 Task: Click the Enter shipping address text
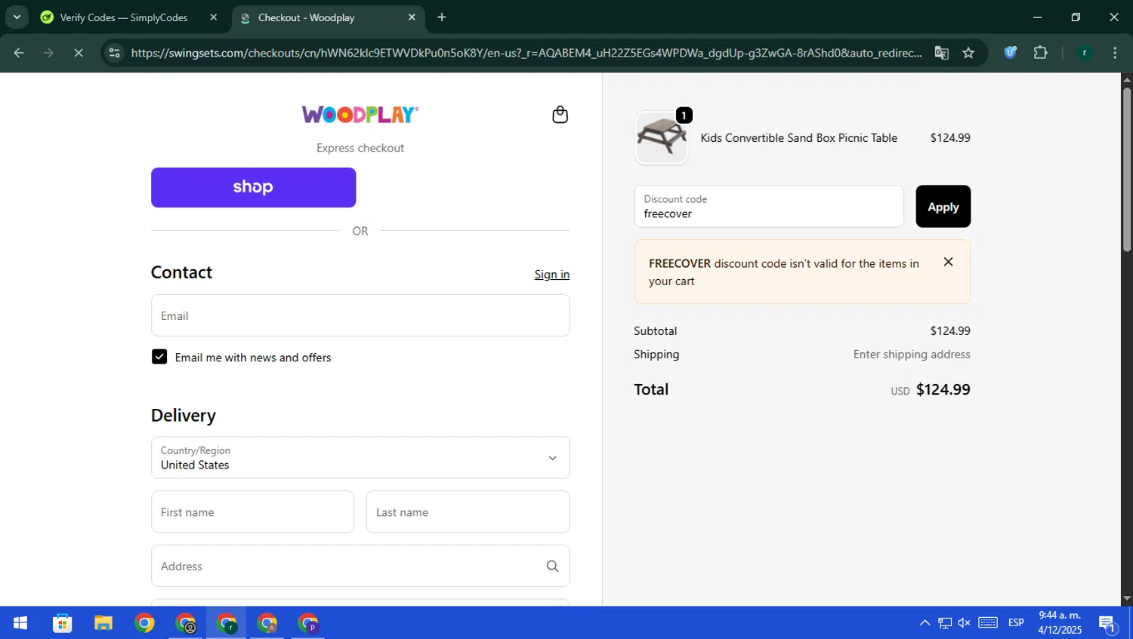click(x=912, y=355)
